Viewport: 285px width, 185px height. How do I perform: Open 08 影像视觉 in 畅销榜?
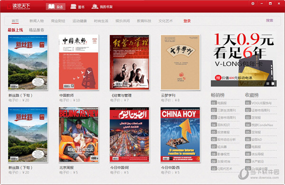[220, 154]
